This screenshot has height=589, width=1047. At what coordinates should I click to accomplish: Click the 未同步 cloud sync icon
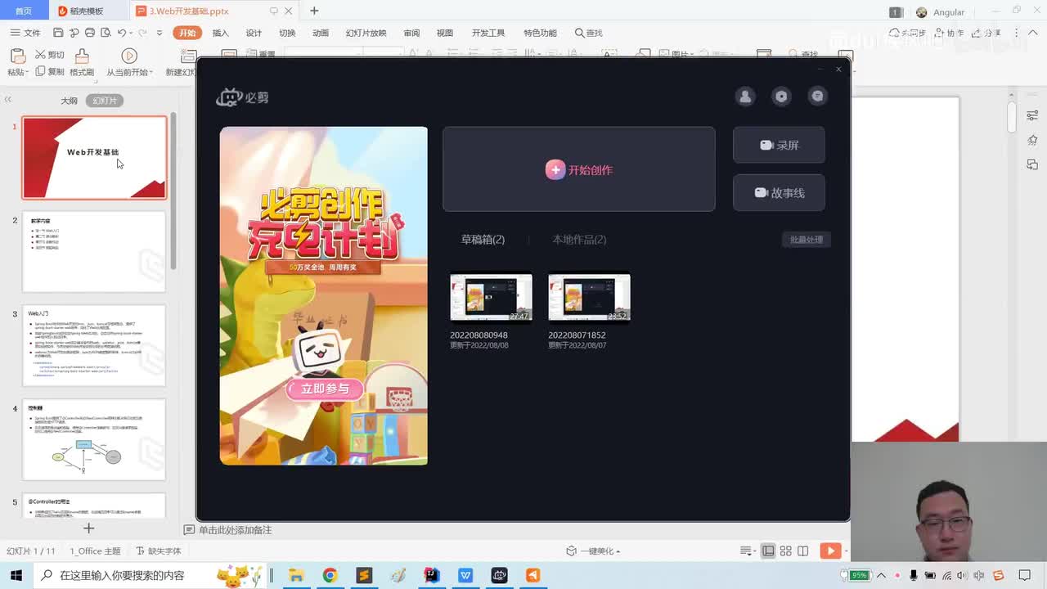coord(908,33)
